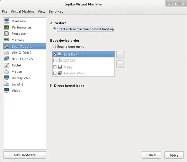Expand the Direct kernel boot section
187x162 pixels.
51,86
